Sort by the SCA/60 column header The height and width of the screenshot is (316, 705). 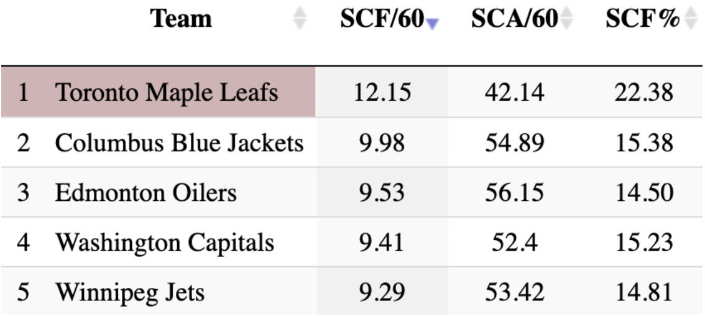coord(514,19)
